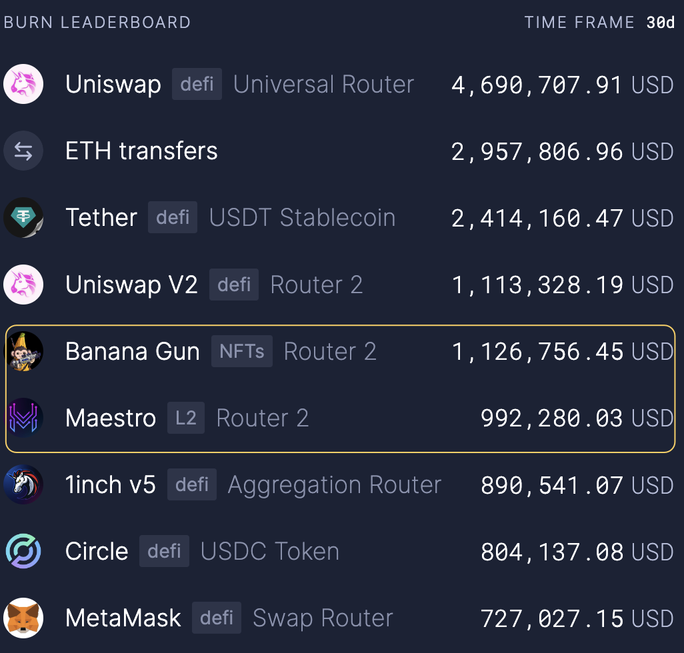
Task: Open the Universal Router link on Uniswap
Action: [x=323, y=84]
